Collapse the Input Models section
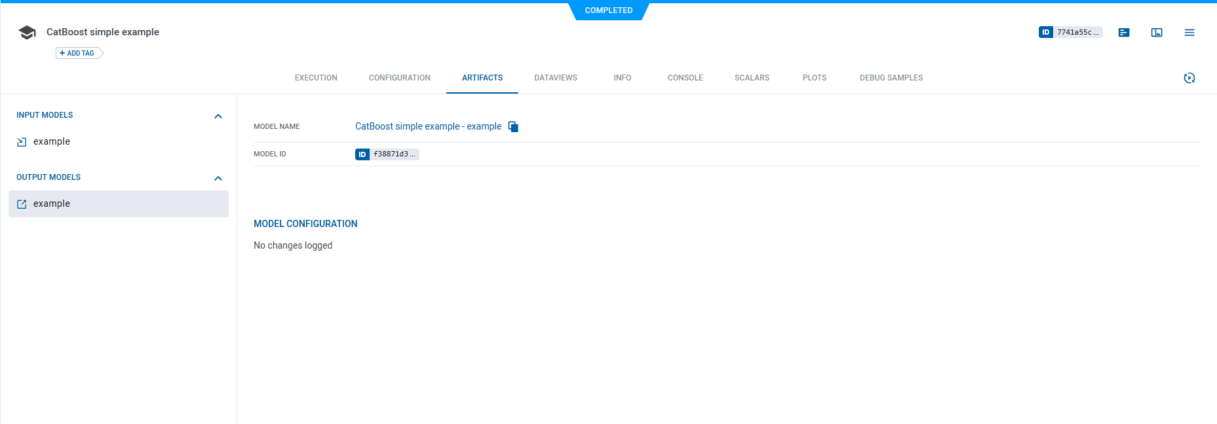 (218, 116)
